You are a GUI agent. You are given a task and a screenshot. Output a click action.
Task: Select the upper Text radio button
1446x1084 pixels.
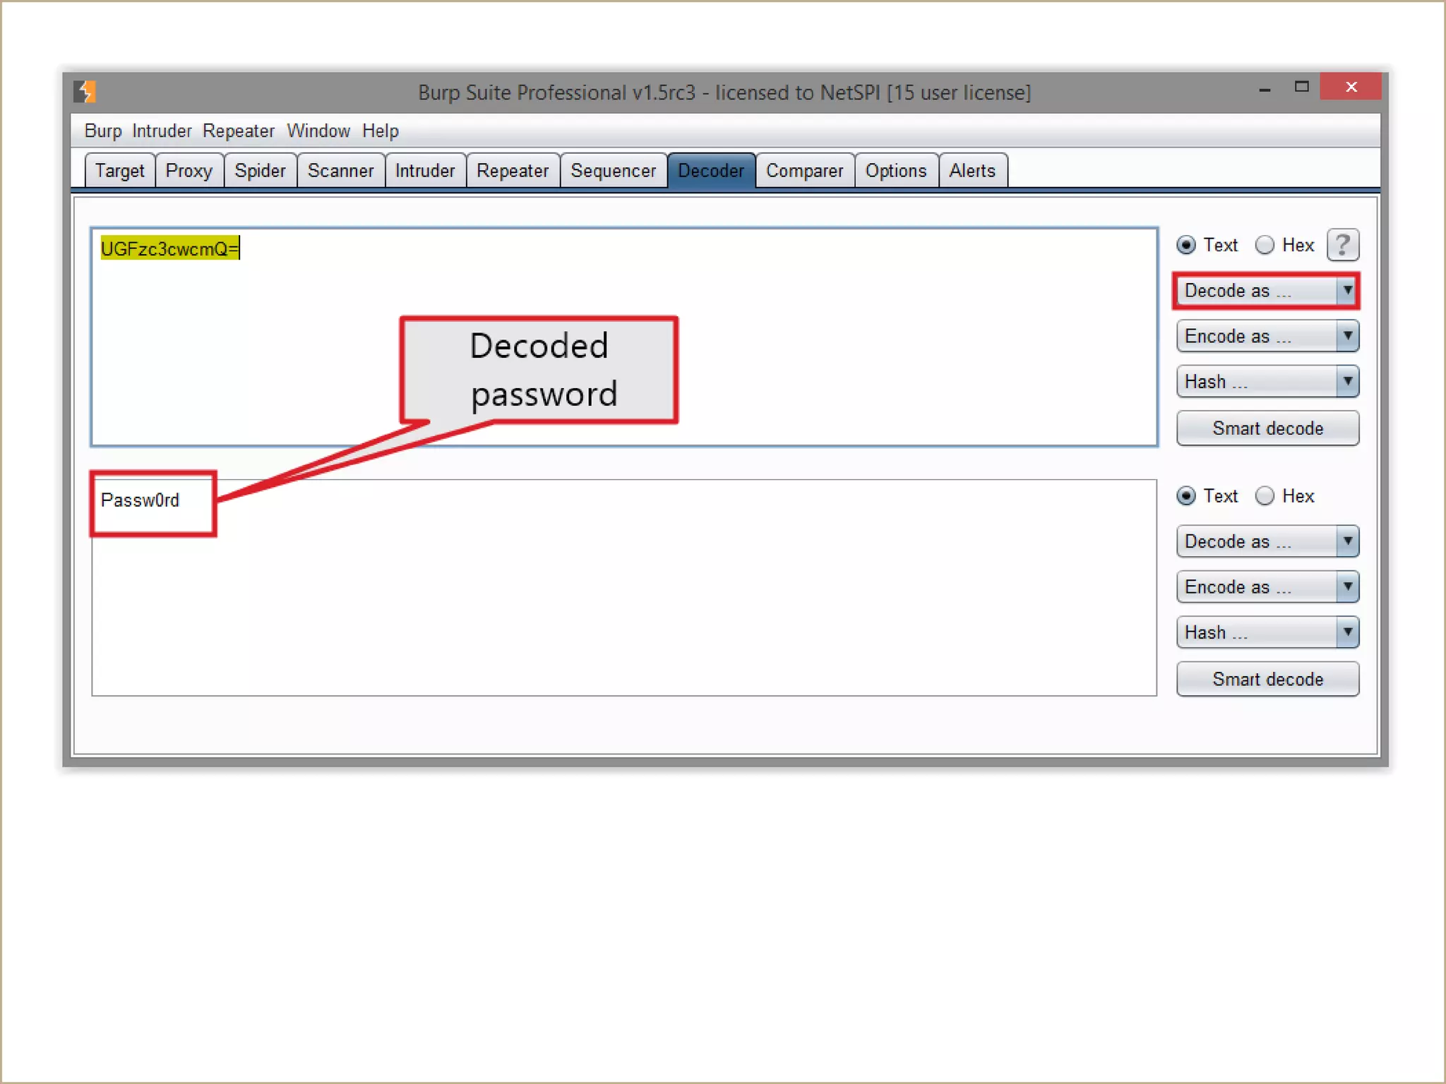tap(1186, 245)
